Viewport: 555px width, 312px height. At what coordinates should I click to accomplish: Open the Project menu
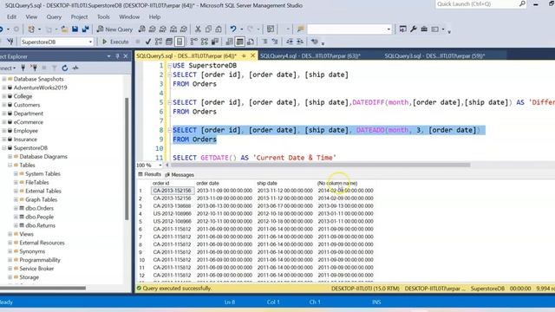[x=79, y=16]
